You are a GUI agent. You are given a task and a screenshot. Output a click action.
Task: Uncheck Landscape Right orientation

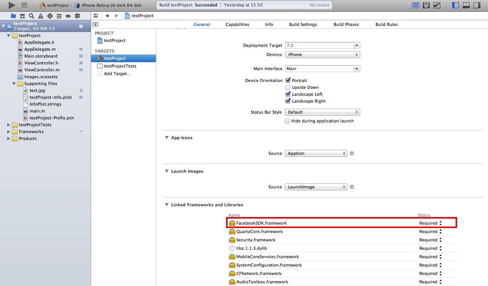288,101
